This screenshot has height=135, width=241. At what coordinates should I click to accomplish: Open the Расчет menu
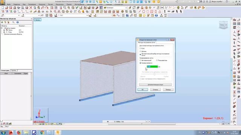(x=50, y=4)
